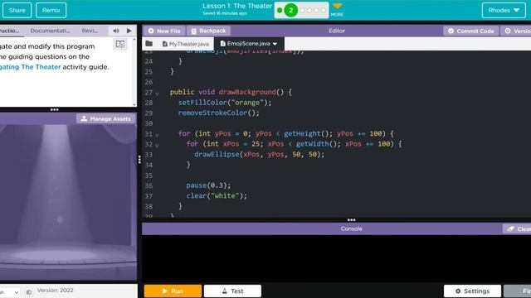Collapse code fold at line 27
Image resolution: width=531 pixels, height=298 pixels.
click(157, 93)
